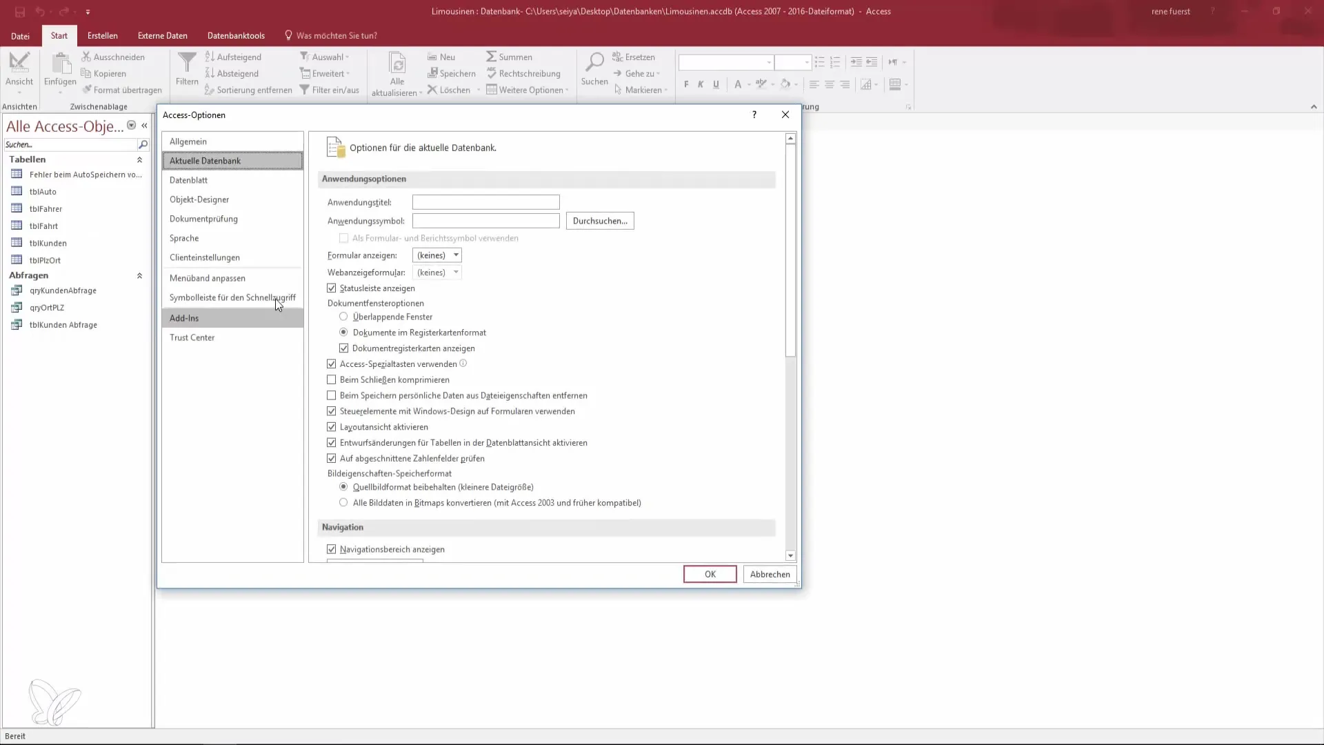The image size is (1324, 745).
Task: Select Trust Center options category
Action: tap(232, 337)
